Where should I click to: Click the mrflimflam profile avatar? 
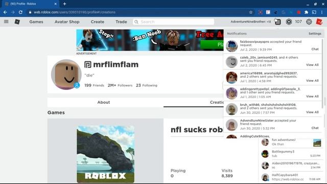[66, 75]
